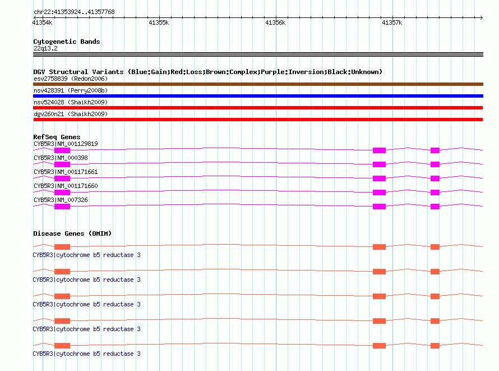
Task: Click the esv2758839 (Redon2006) label
Action: 71,79
